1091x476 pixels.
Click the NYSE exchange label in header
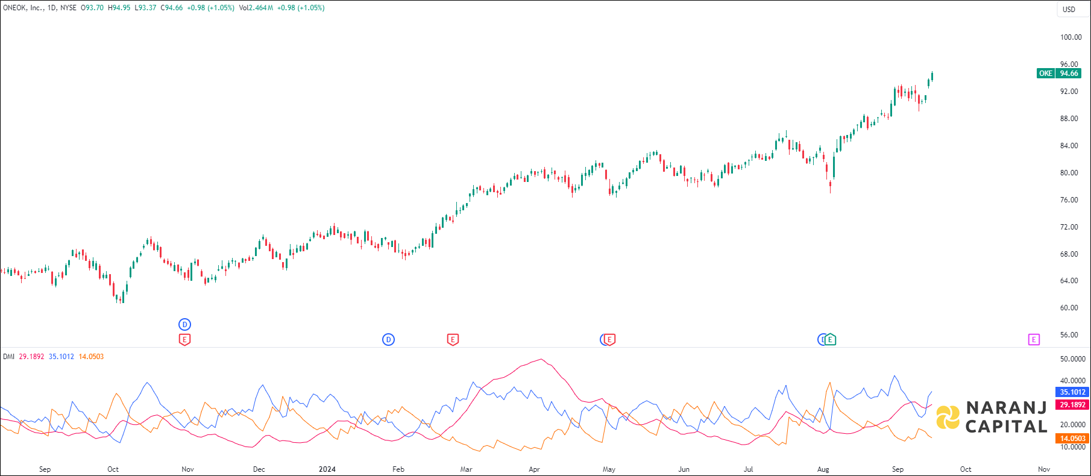pos(68,8)
